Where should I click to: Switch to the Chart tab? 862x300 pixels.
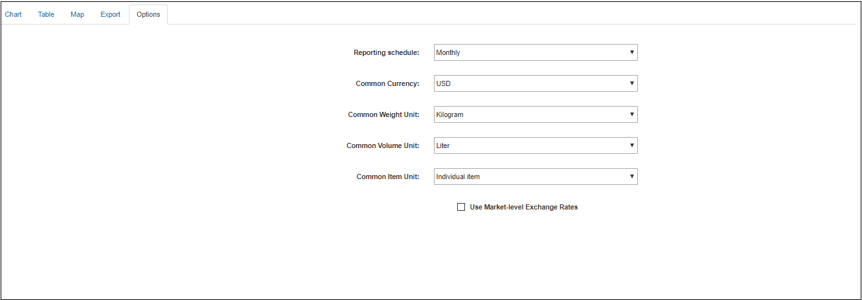14,14
